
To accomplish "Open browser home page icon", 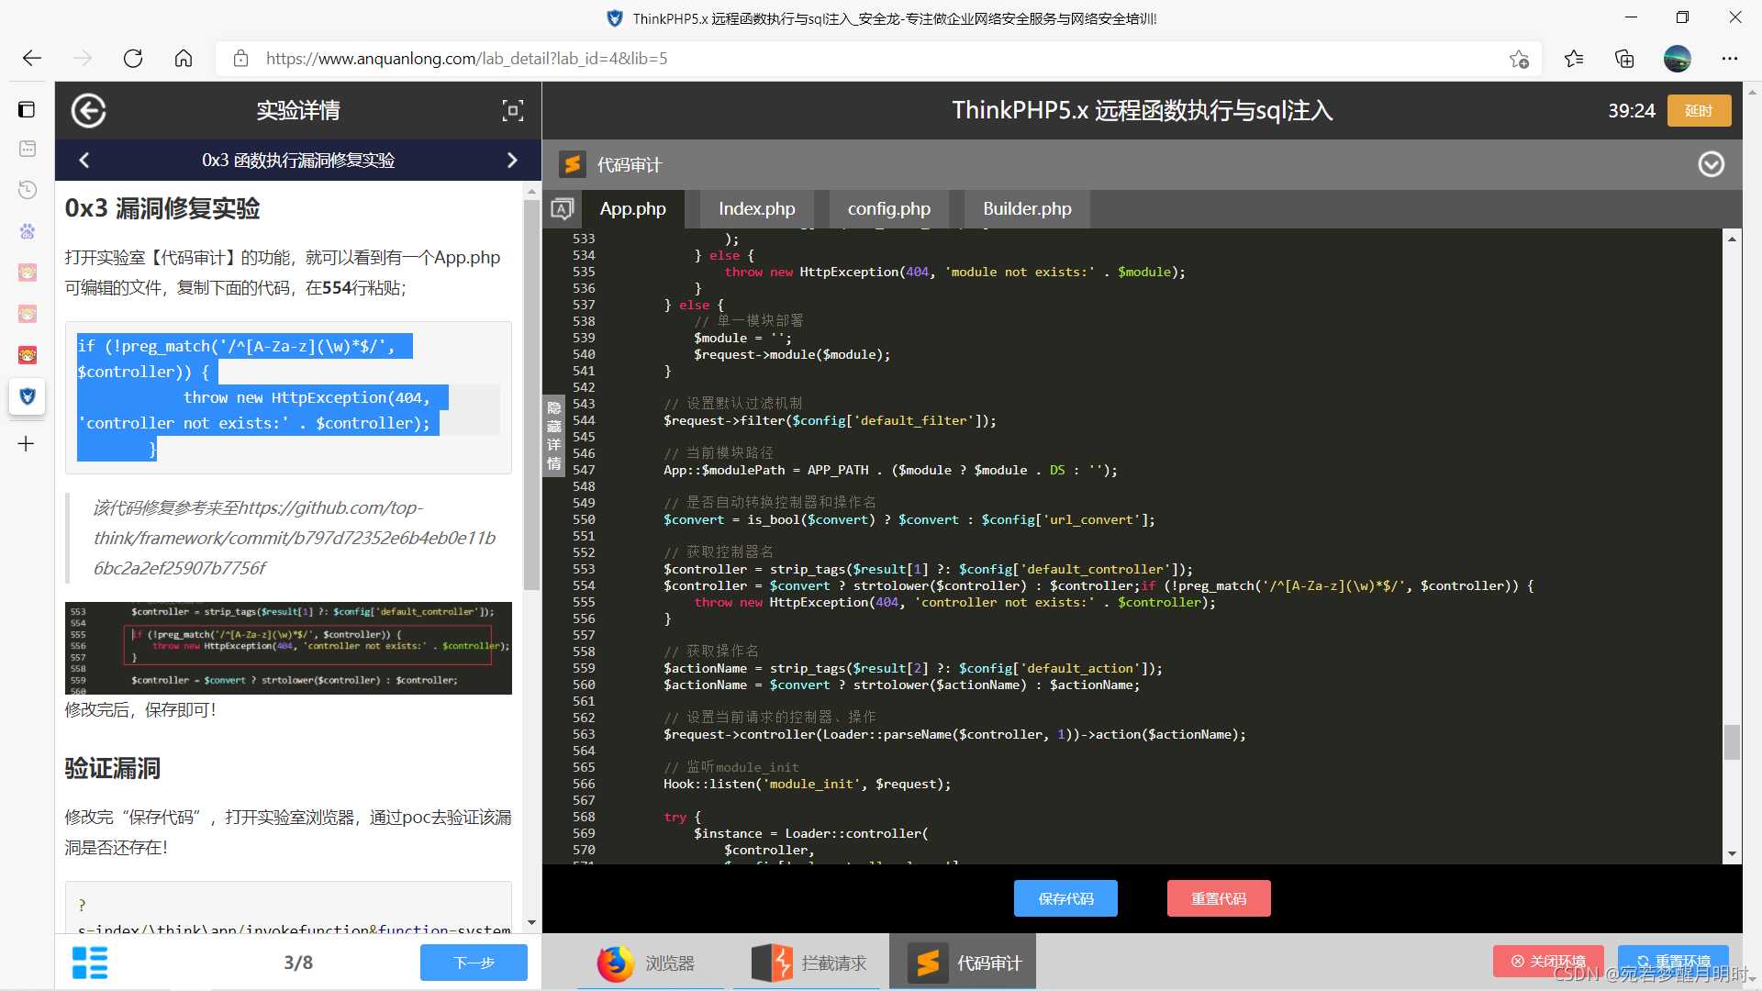I will (x=184, y=59).
